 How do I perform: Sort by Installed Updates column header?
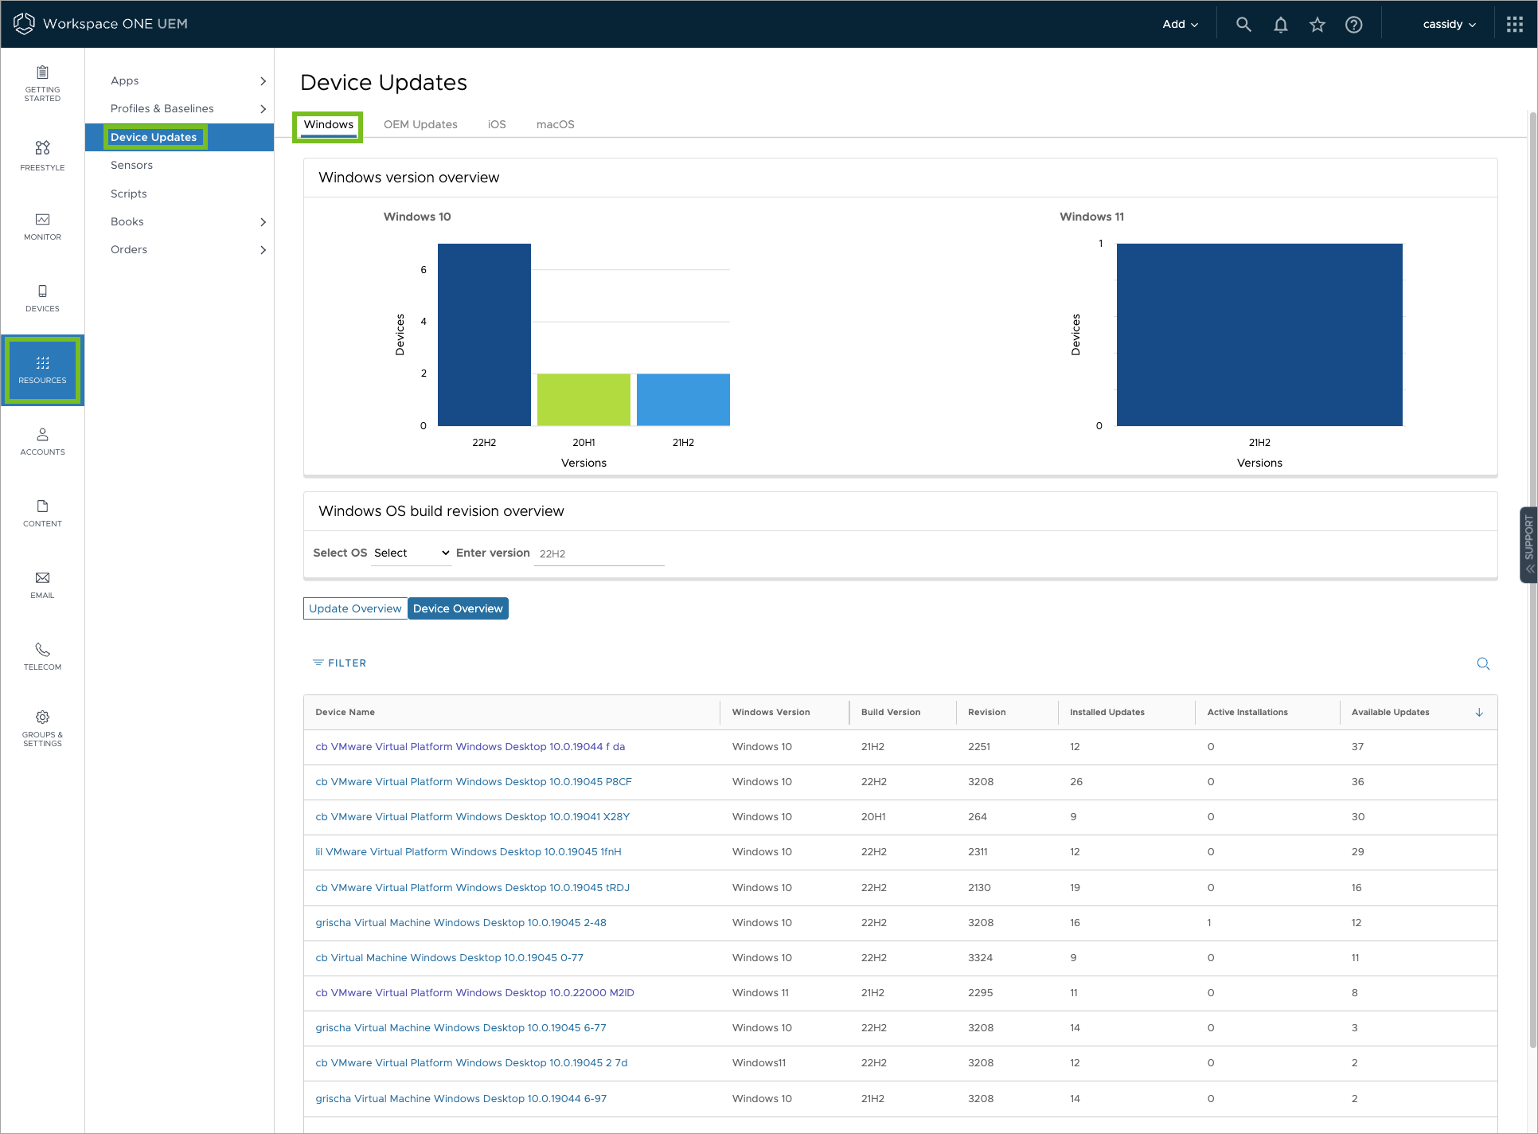(1107, 712)
